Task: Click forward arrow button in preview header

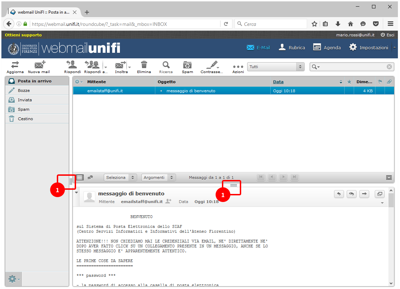Action: (x=364, y=194)
